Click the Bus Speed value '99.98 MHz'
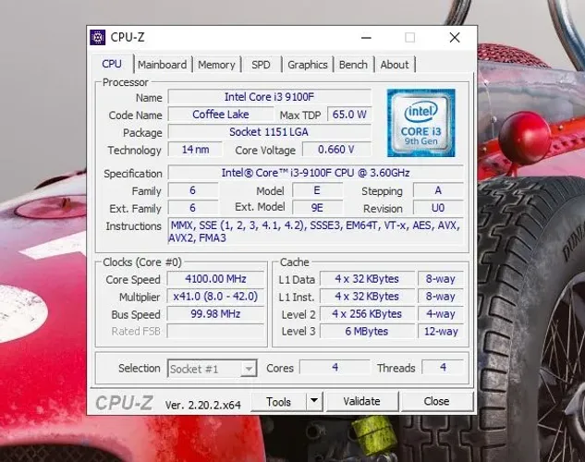This screenshot has height=462, width=585. [215, 314]
